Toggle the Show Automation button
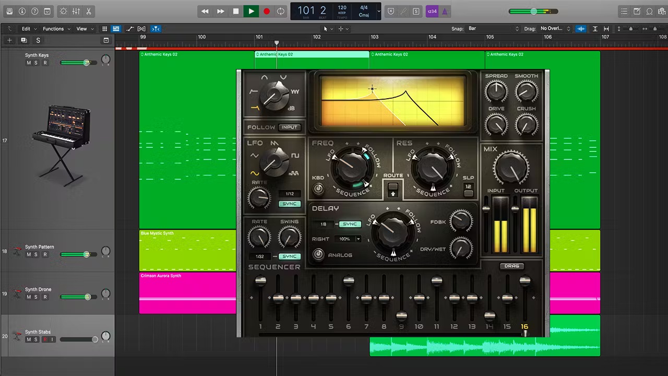 [130, 29]
